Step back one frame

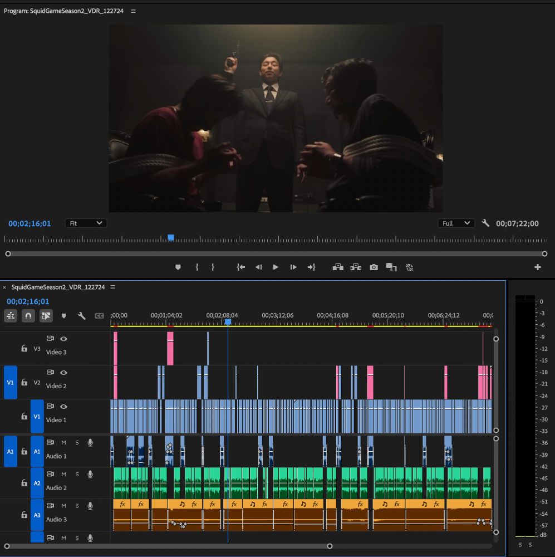coord(258,267)
